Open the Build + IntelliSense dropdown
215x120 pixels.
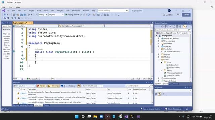point(92,86)
